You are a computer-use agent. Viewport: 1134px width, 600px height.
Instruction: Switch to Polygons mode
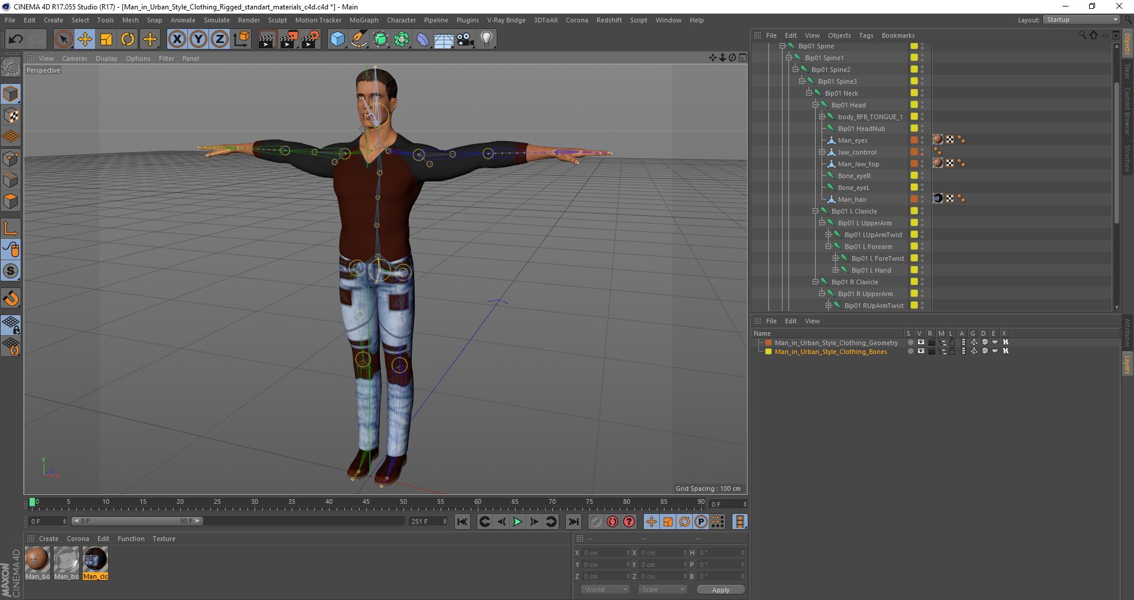coord(11,201)
